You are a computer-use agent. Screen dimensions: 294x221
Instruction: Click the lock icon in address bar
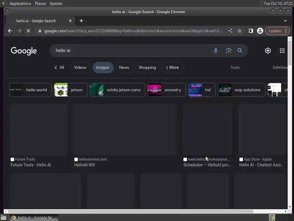(40, 31)
